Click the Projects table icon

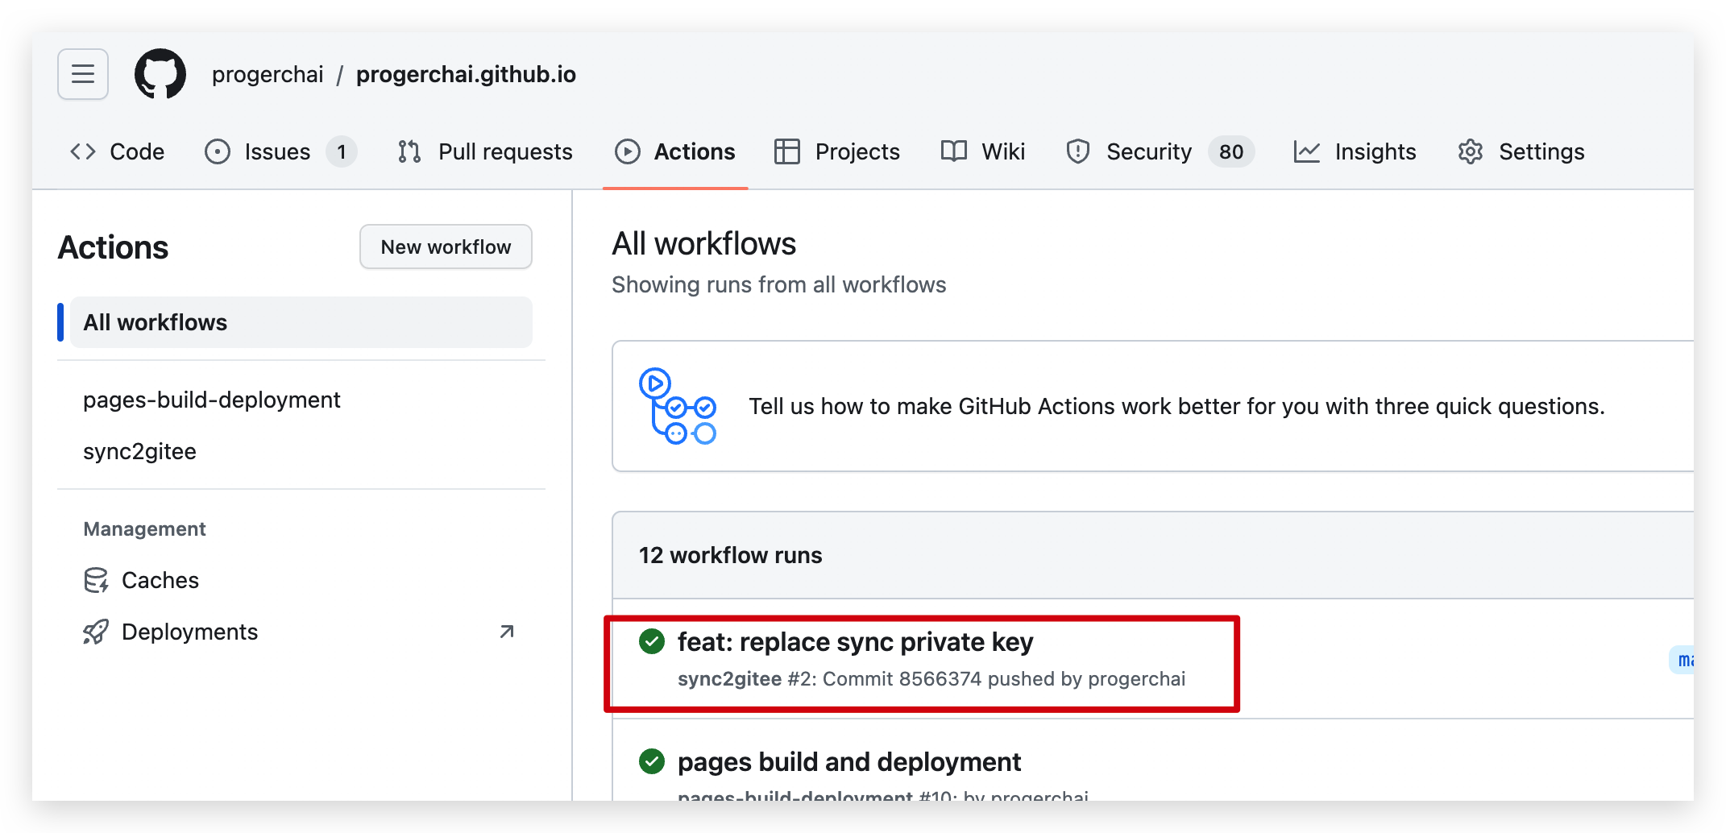[x=787, y=151]
